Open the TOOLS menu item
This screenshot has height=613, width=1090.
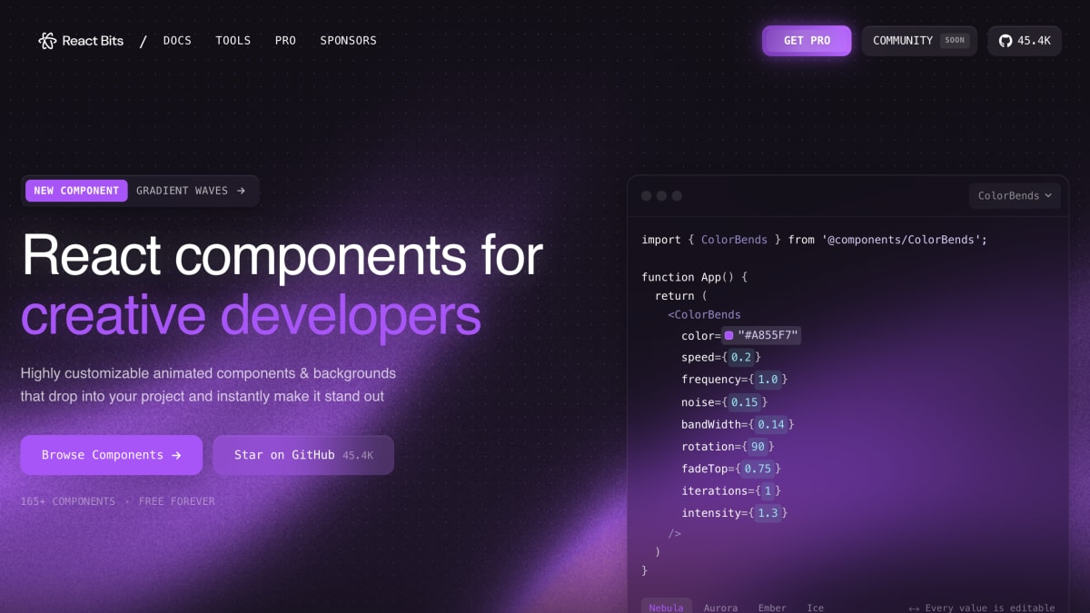pos(233,41)
